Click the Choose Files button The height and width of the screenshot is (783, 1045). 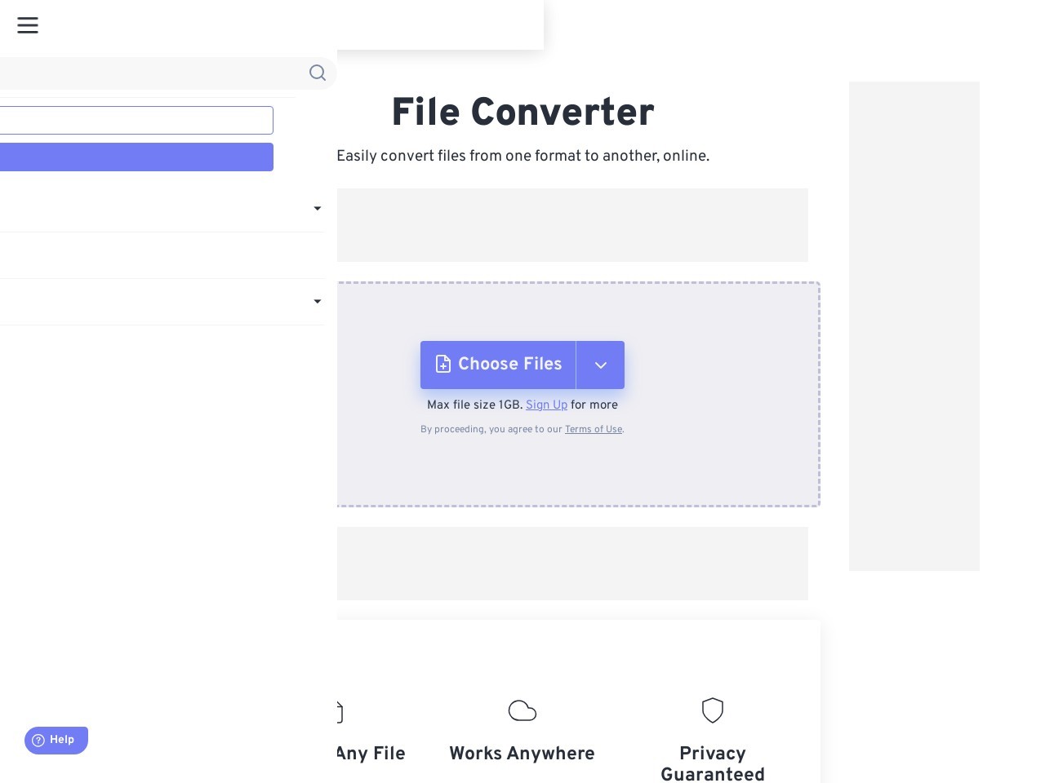(x=498, y=365)
